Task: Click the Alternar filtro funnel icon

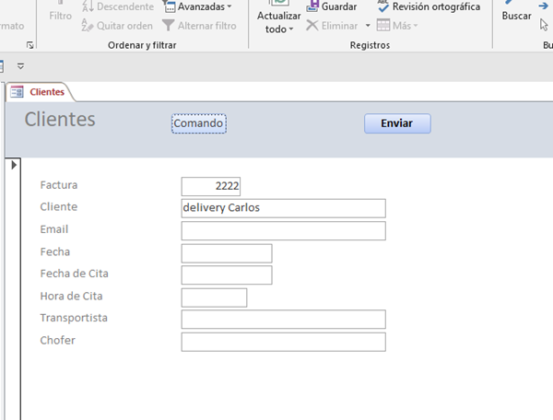Action: pos(169,26)
